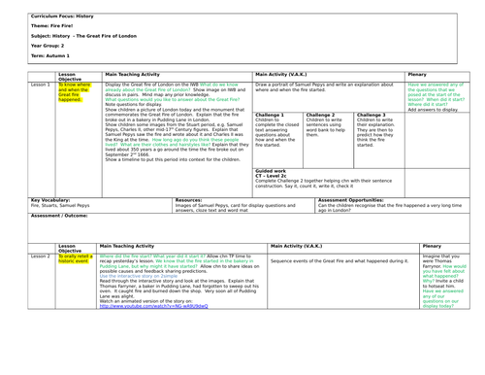Select the Lesson 1 highlighted objective
485x375 pixels.
(75, 92)
